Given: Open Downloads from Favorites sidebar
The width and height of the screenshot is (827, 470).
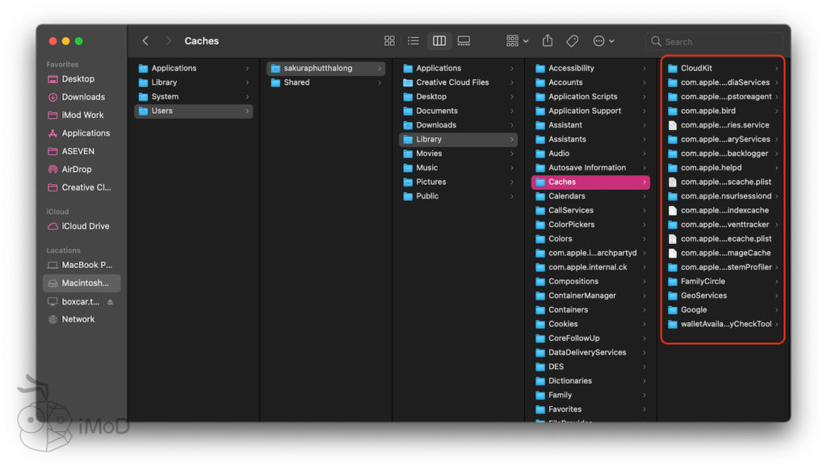Looking at the screenshot, I should click(83, 97).
